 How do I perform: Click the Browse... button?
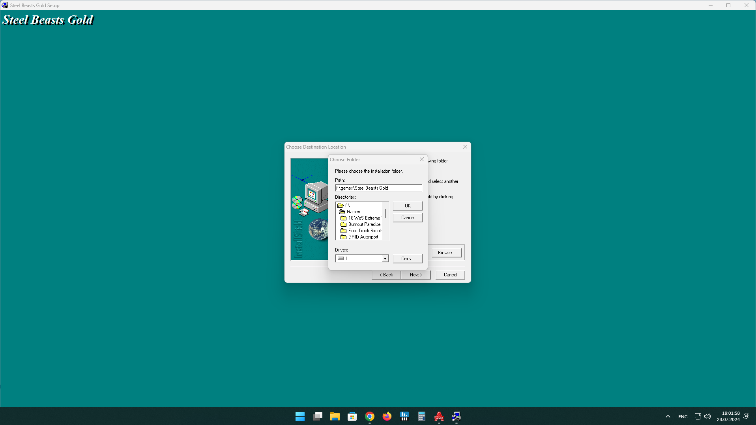click(446, 253)
